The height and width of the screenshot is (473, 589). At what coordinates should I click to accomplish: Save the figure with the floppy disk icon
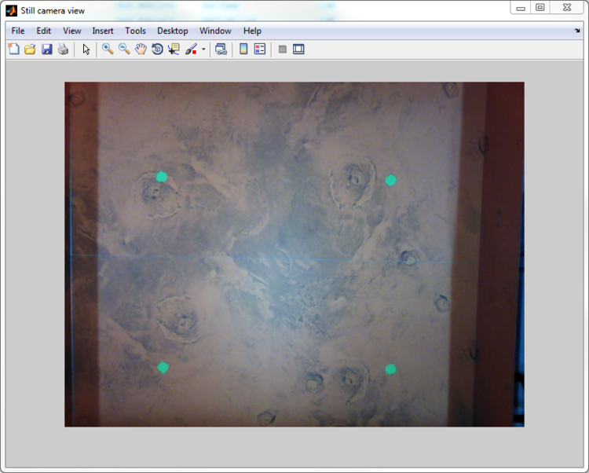pyautogui.click(x=46, y=49)
